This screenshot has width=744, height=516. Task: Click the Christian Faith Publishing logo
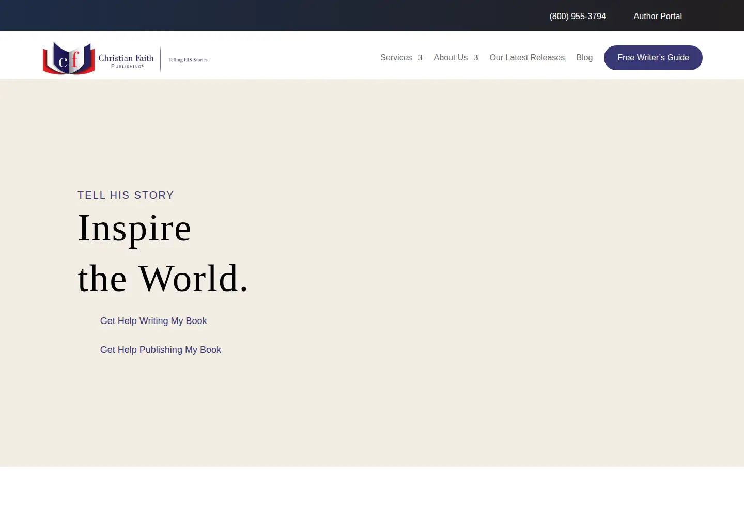pos(126,58)
